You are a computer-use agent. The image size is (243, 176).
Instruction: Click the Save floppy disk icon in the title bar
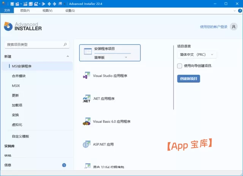[12, 4]
